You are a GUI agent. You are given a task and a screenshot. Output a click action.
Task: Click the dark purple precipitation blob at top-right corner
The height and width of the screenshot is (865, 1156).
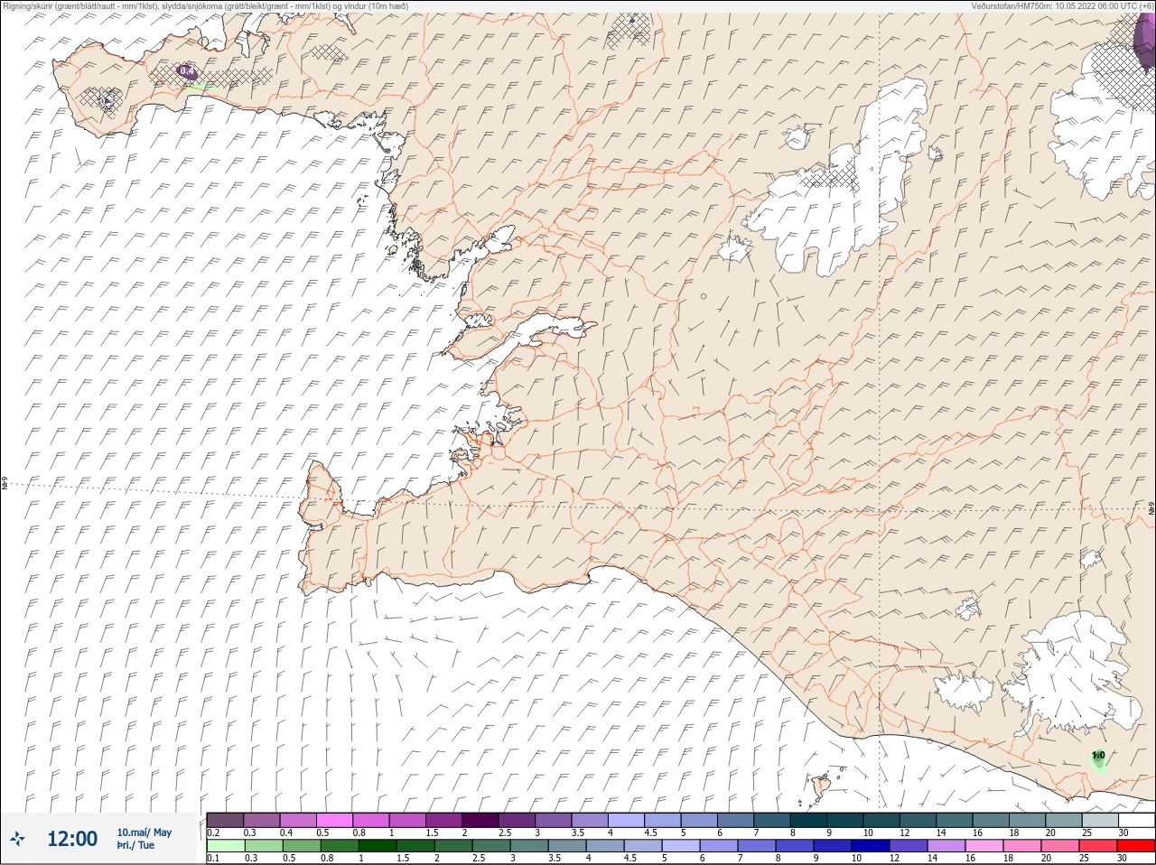1144,45
